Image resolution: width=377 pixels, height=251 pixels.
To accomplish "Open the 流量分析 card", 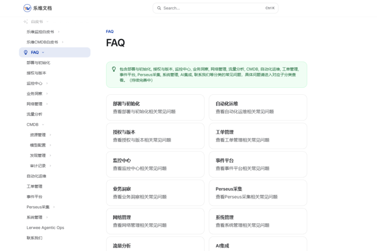I will 155,244.
